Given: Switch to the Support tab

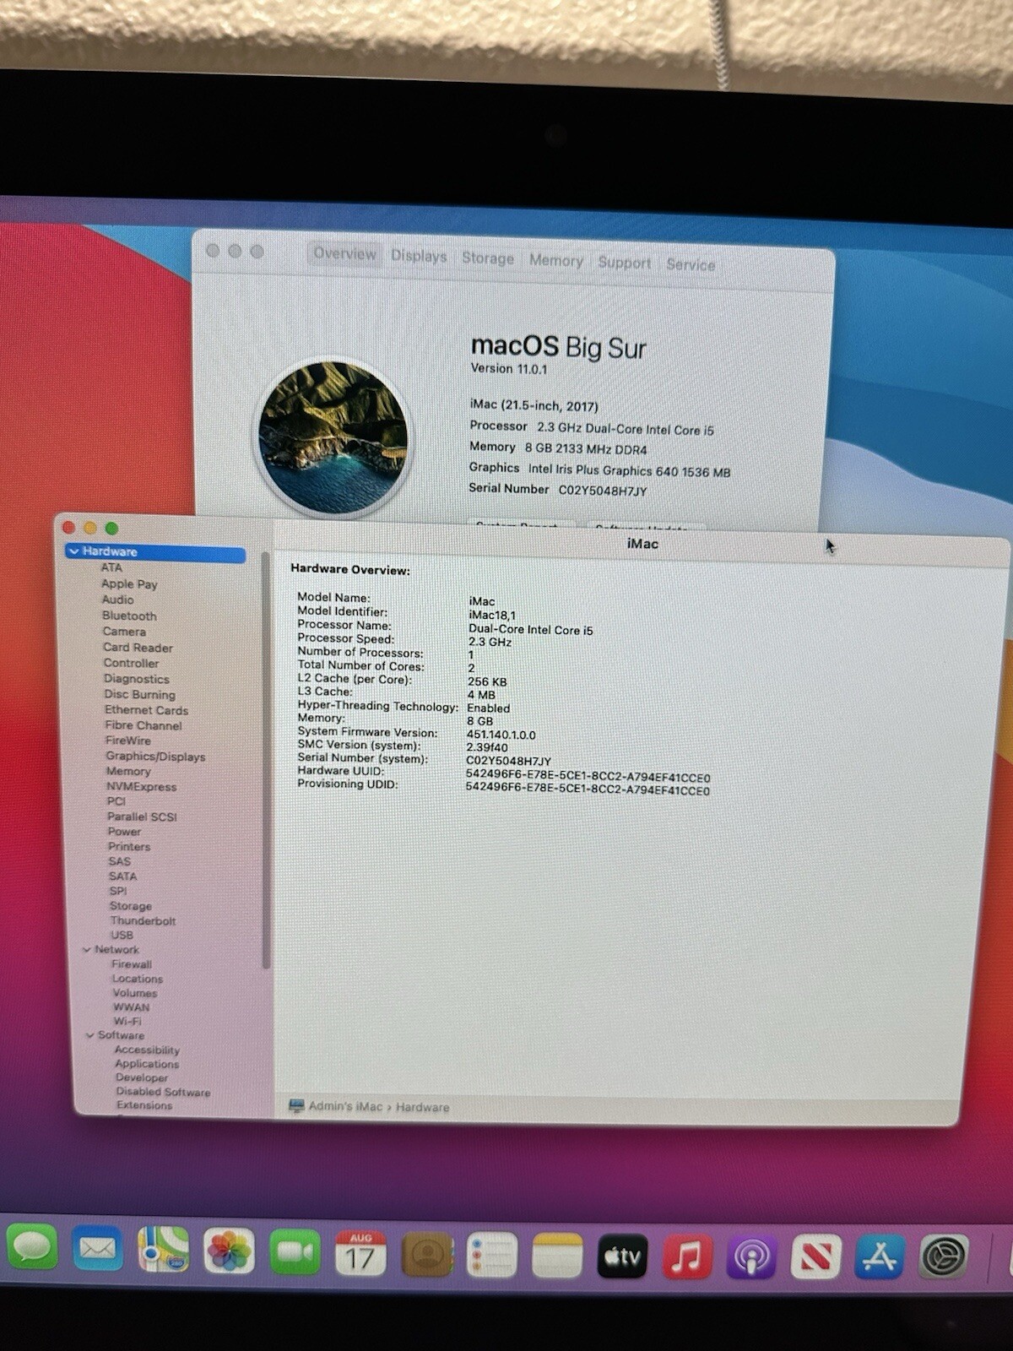Looking at the screenshot, I should [625, 263].
